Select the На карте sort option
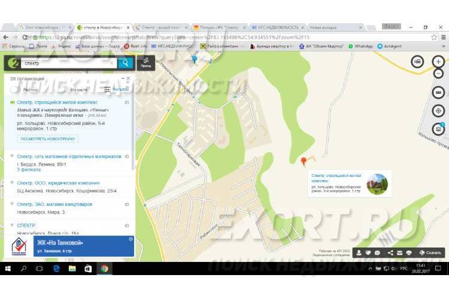Viewport: 449px width, 299px height. click(79, 90)
